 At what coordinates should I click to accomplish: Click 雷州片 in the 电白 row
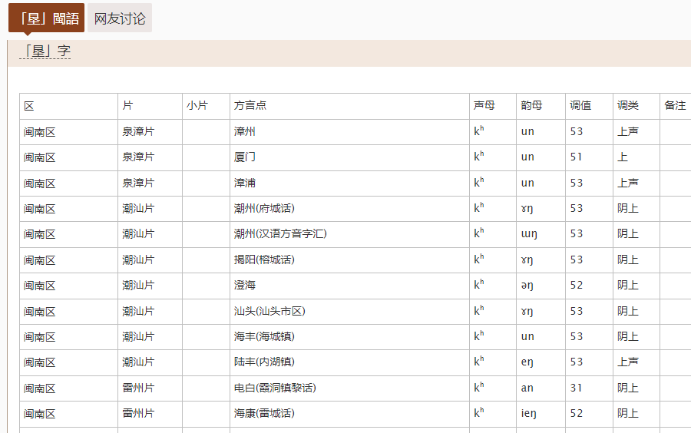click(138, 388)
